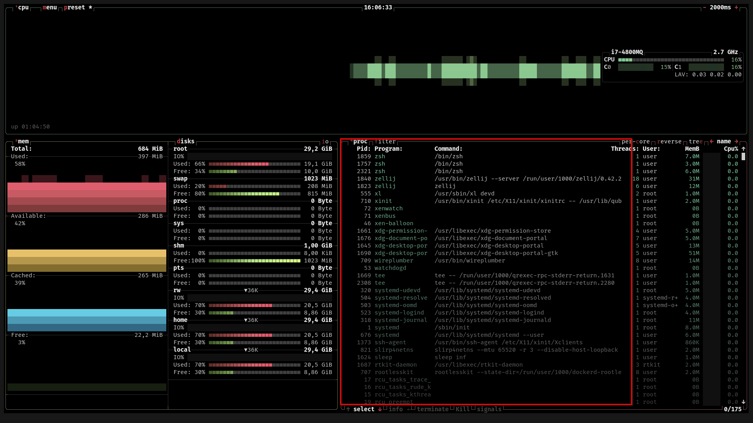Viewport: 753px width, 423px height.
Task: Click the down arrow to scroll the process list
Action: (744, 402)
